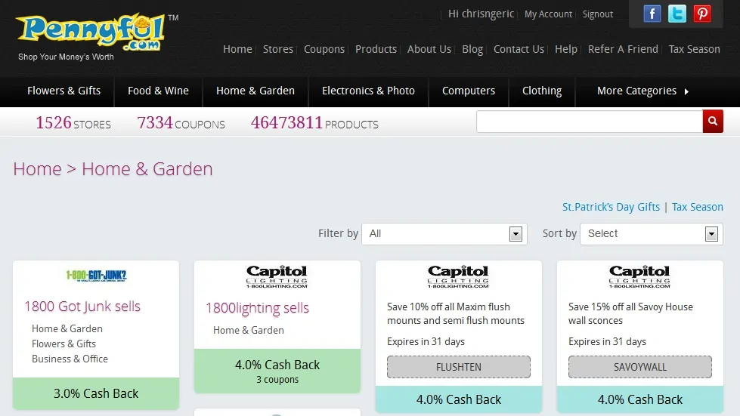Go to Coupons in top navigation

pyautogui.click(x=324, y=49)
